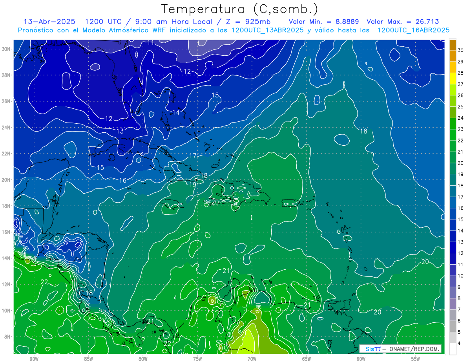
Task: Click the "55W" longitude axis label
Action: [416, 359]
